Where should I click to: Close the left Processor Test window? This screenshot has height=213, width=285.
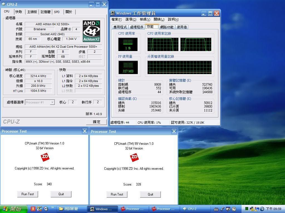pos(85,131)
